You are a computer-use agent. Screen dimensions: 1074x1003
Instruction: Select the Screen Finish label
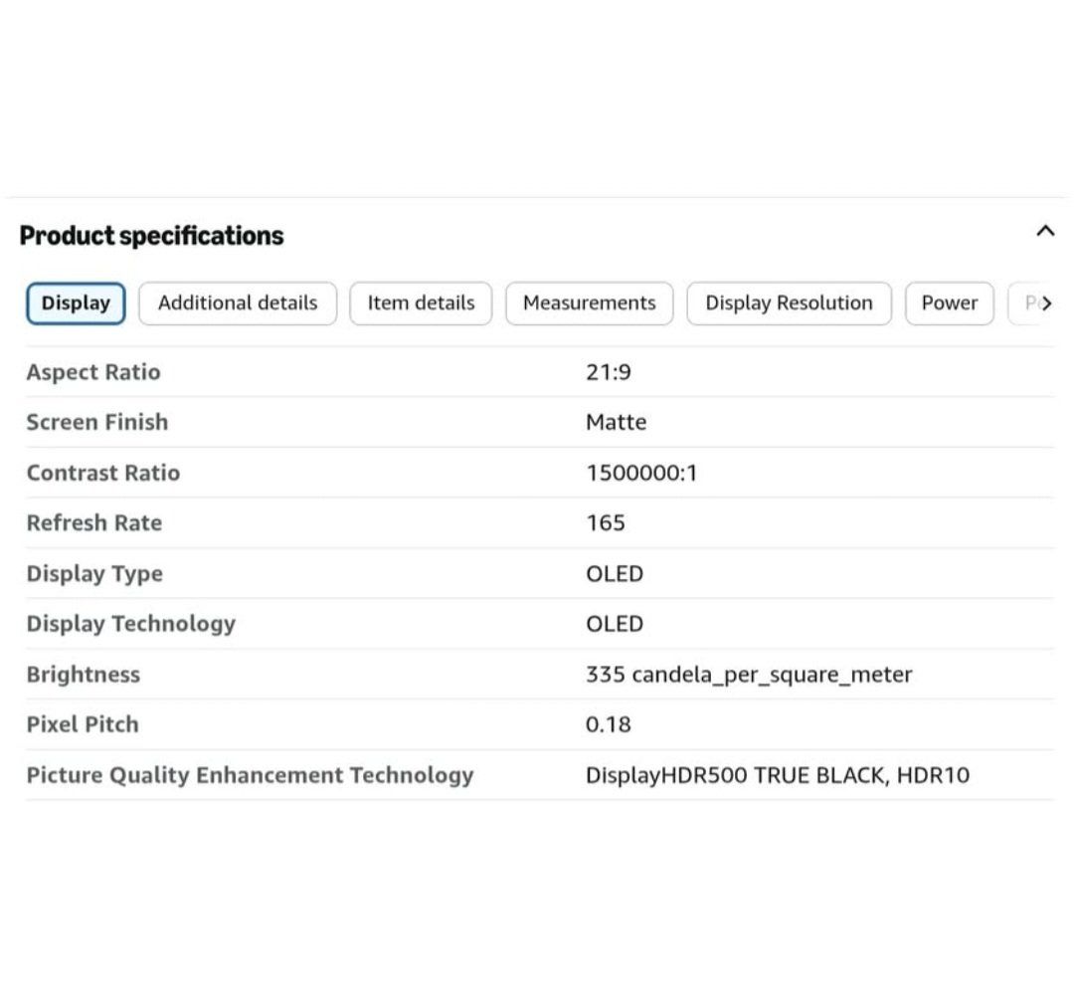(97, 422)
